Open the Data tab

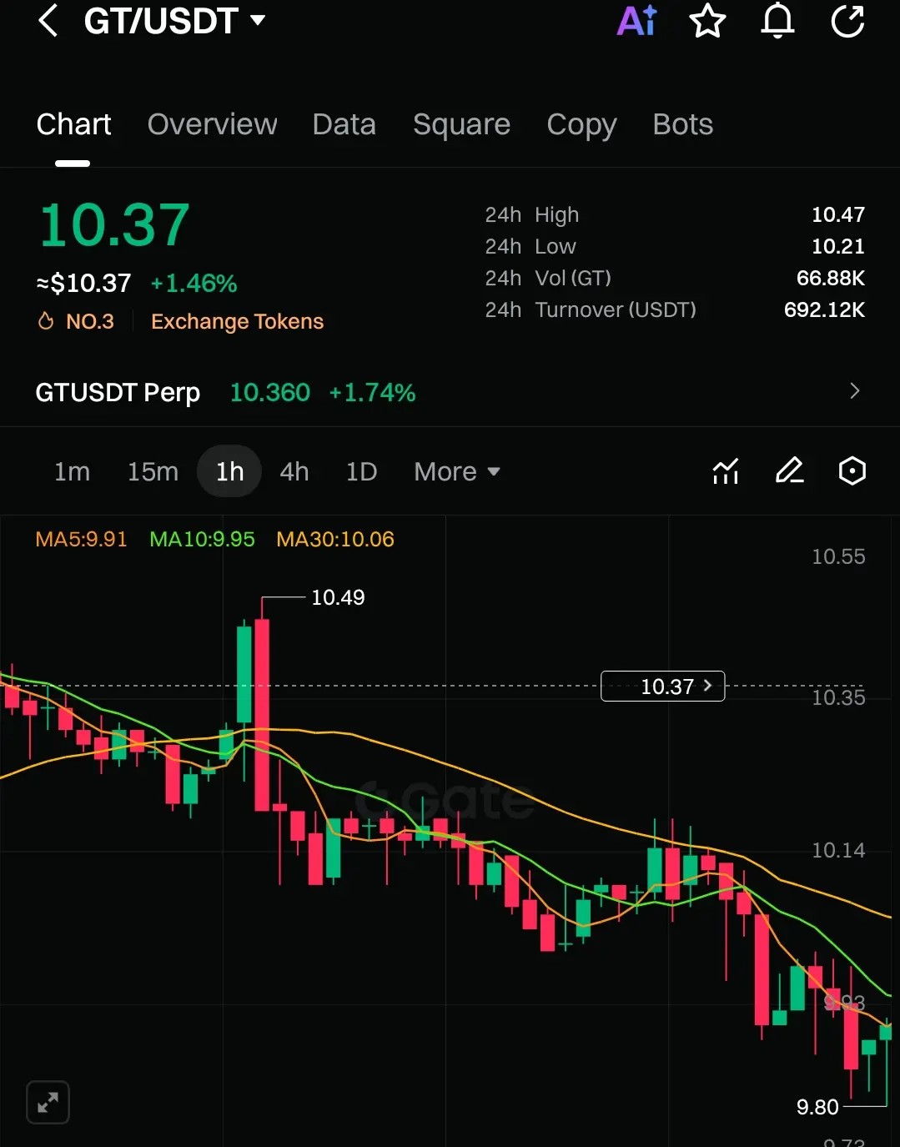[x=344, y=124]
